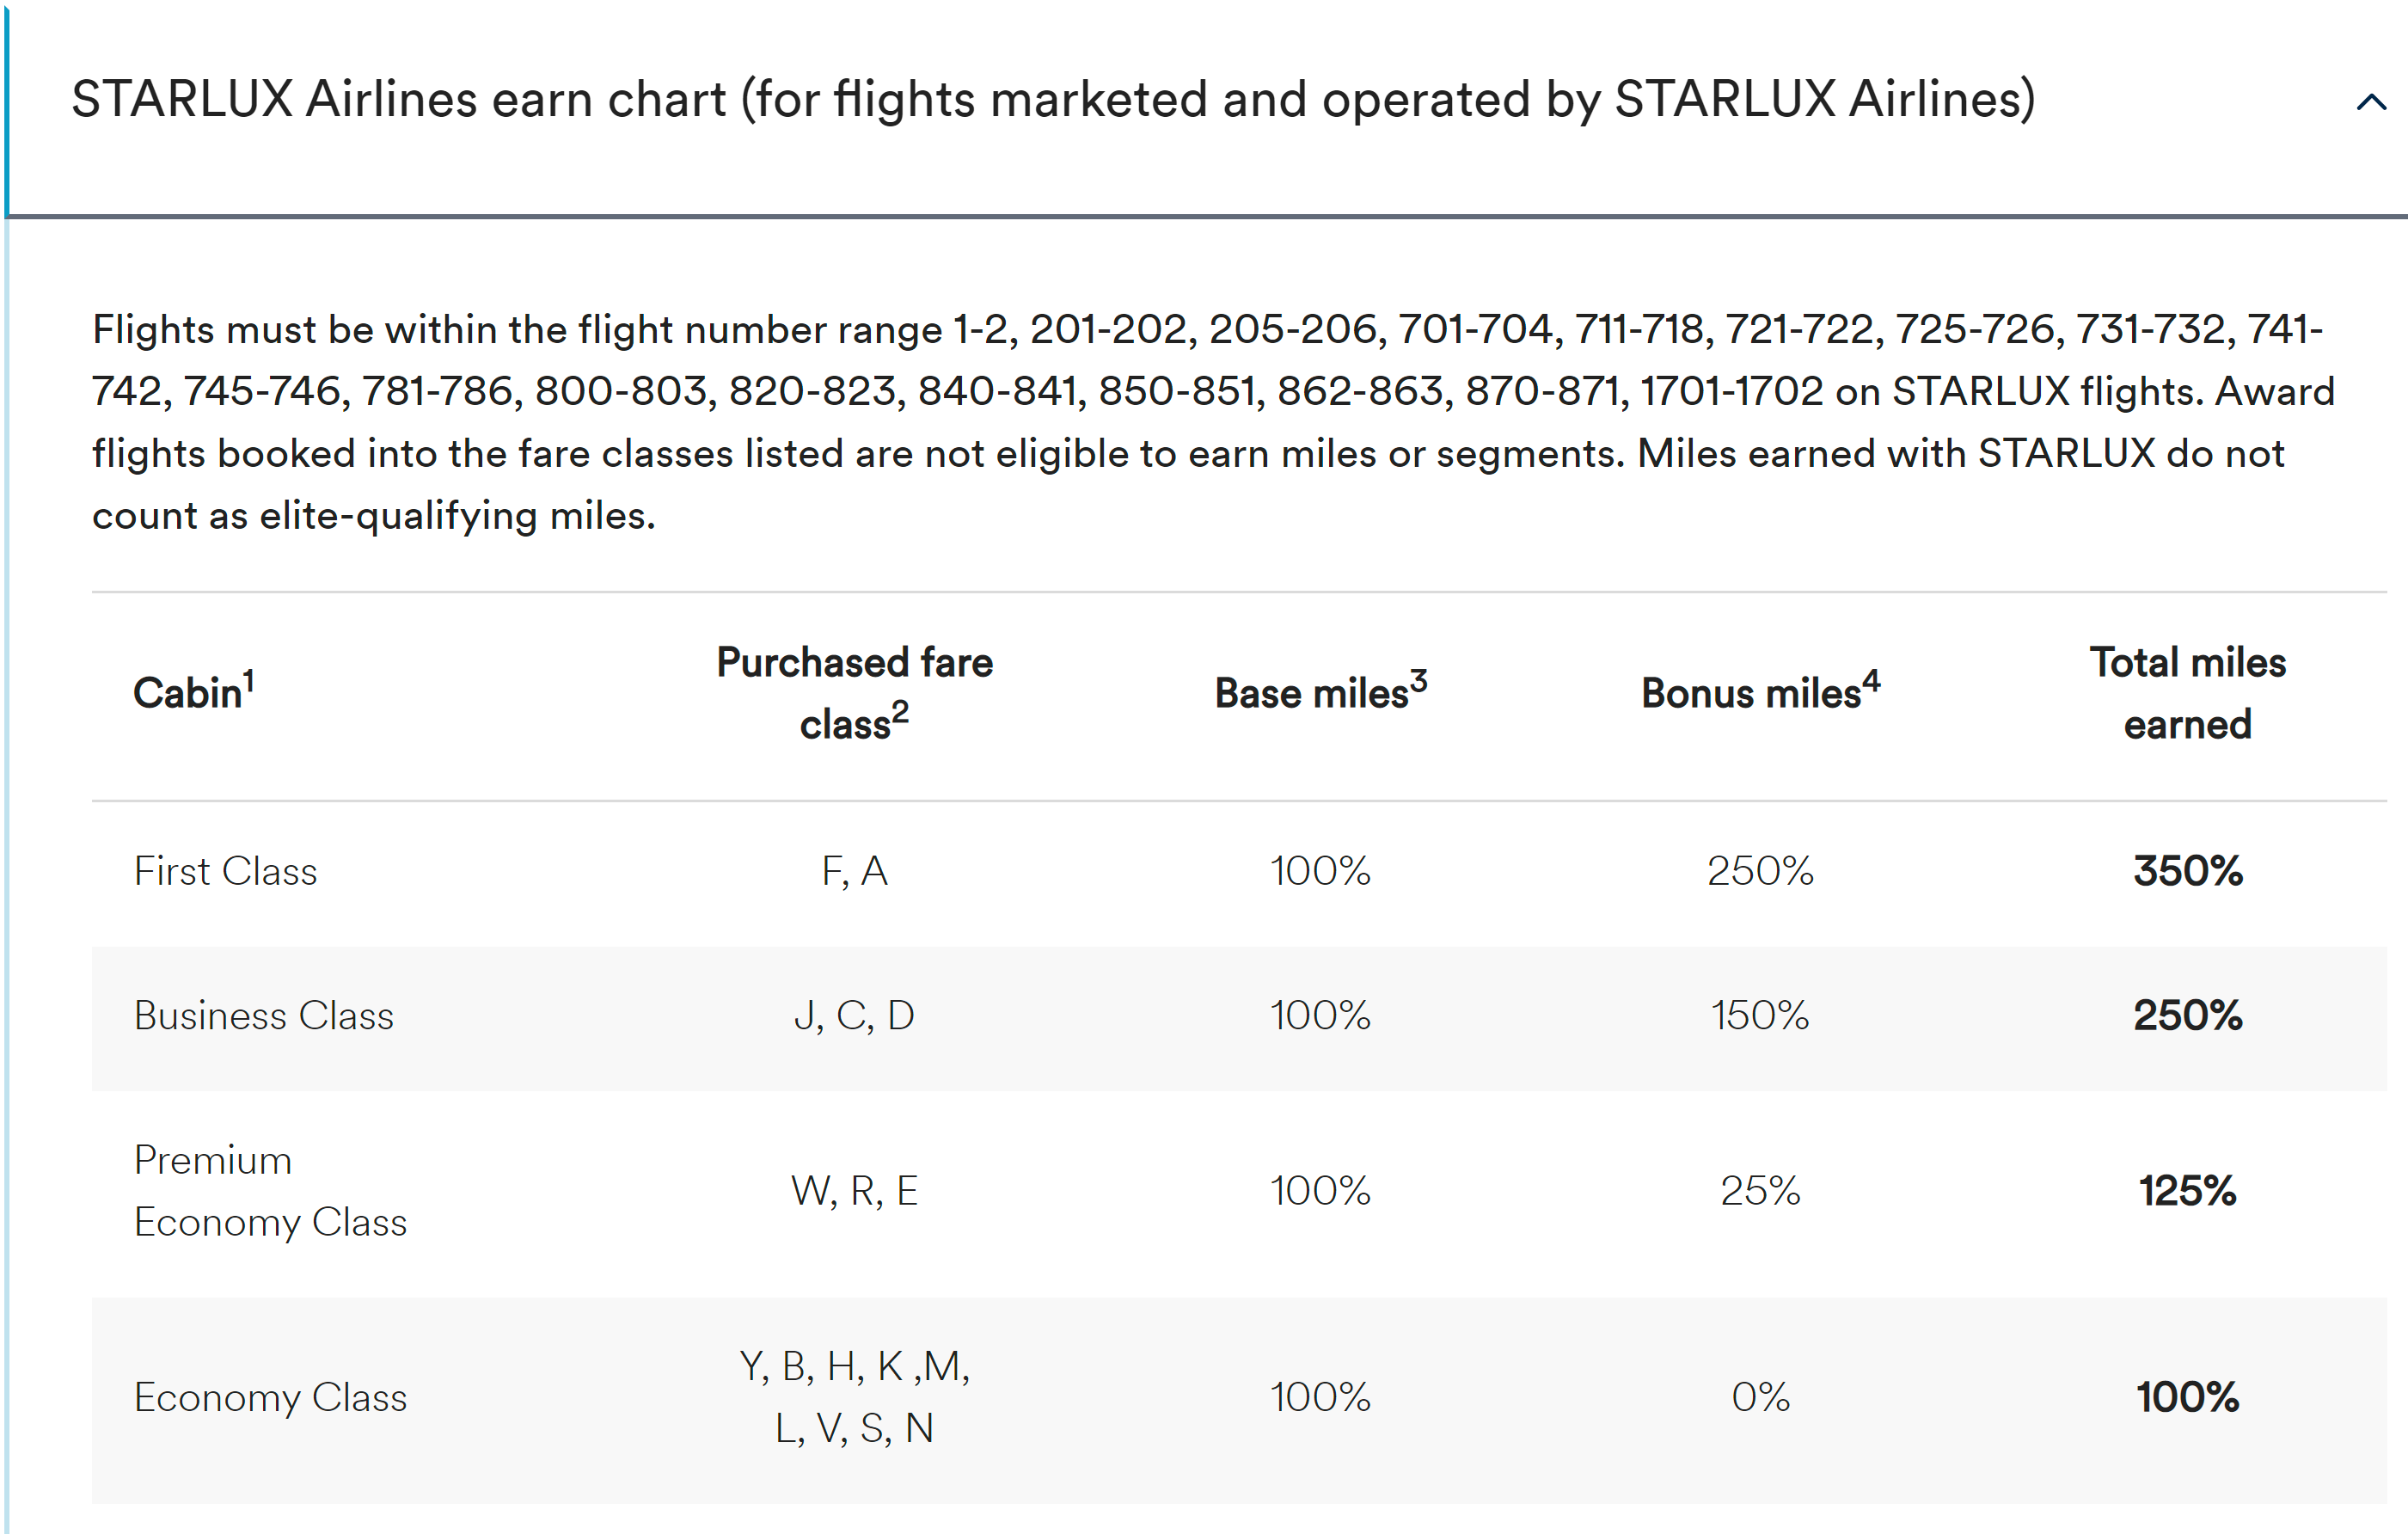Select the Economy Class row label
The width and height of the screenshot is (2408, 1534).
pyautogui.click(x=270, y=1397)
